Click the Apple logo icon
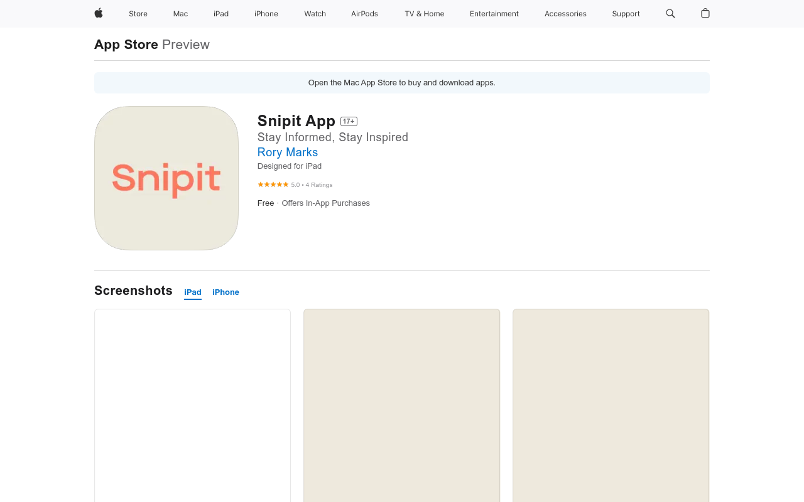 coord(99,13)
